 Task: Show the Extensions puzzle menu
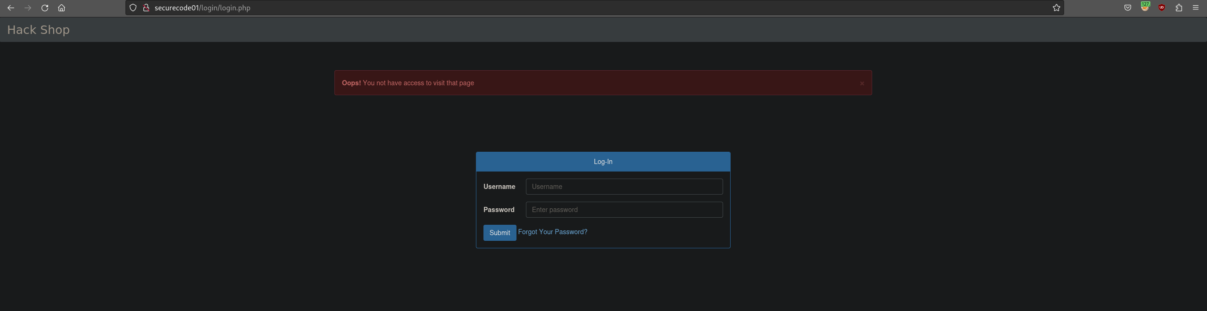tap(1179, 8)
